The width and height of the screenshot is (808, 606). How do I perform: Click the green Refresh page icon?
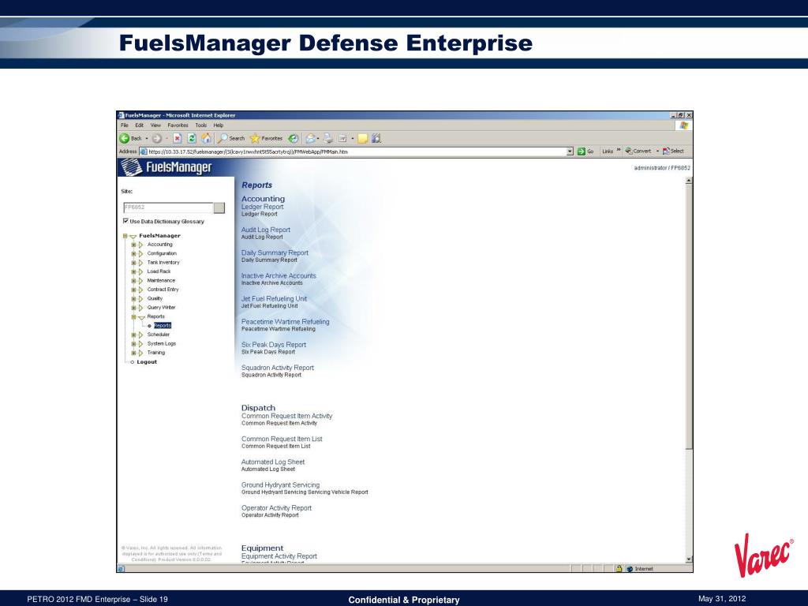[192, 138]
